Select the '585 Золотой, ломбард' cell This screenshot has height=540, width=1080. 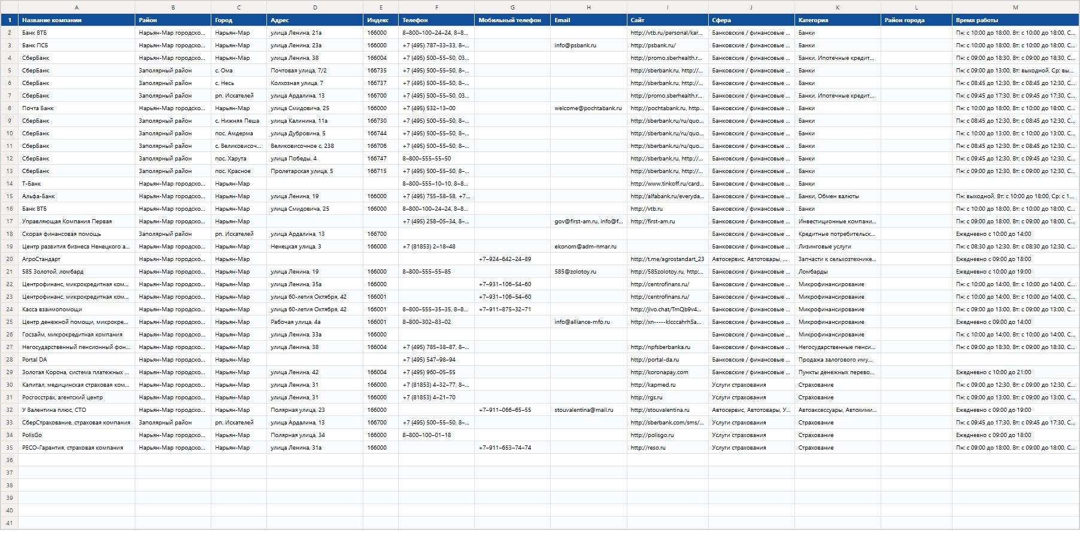[77, 272]
